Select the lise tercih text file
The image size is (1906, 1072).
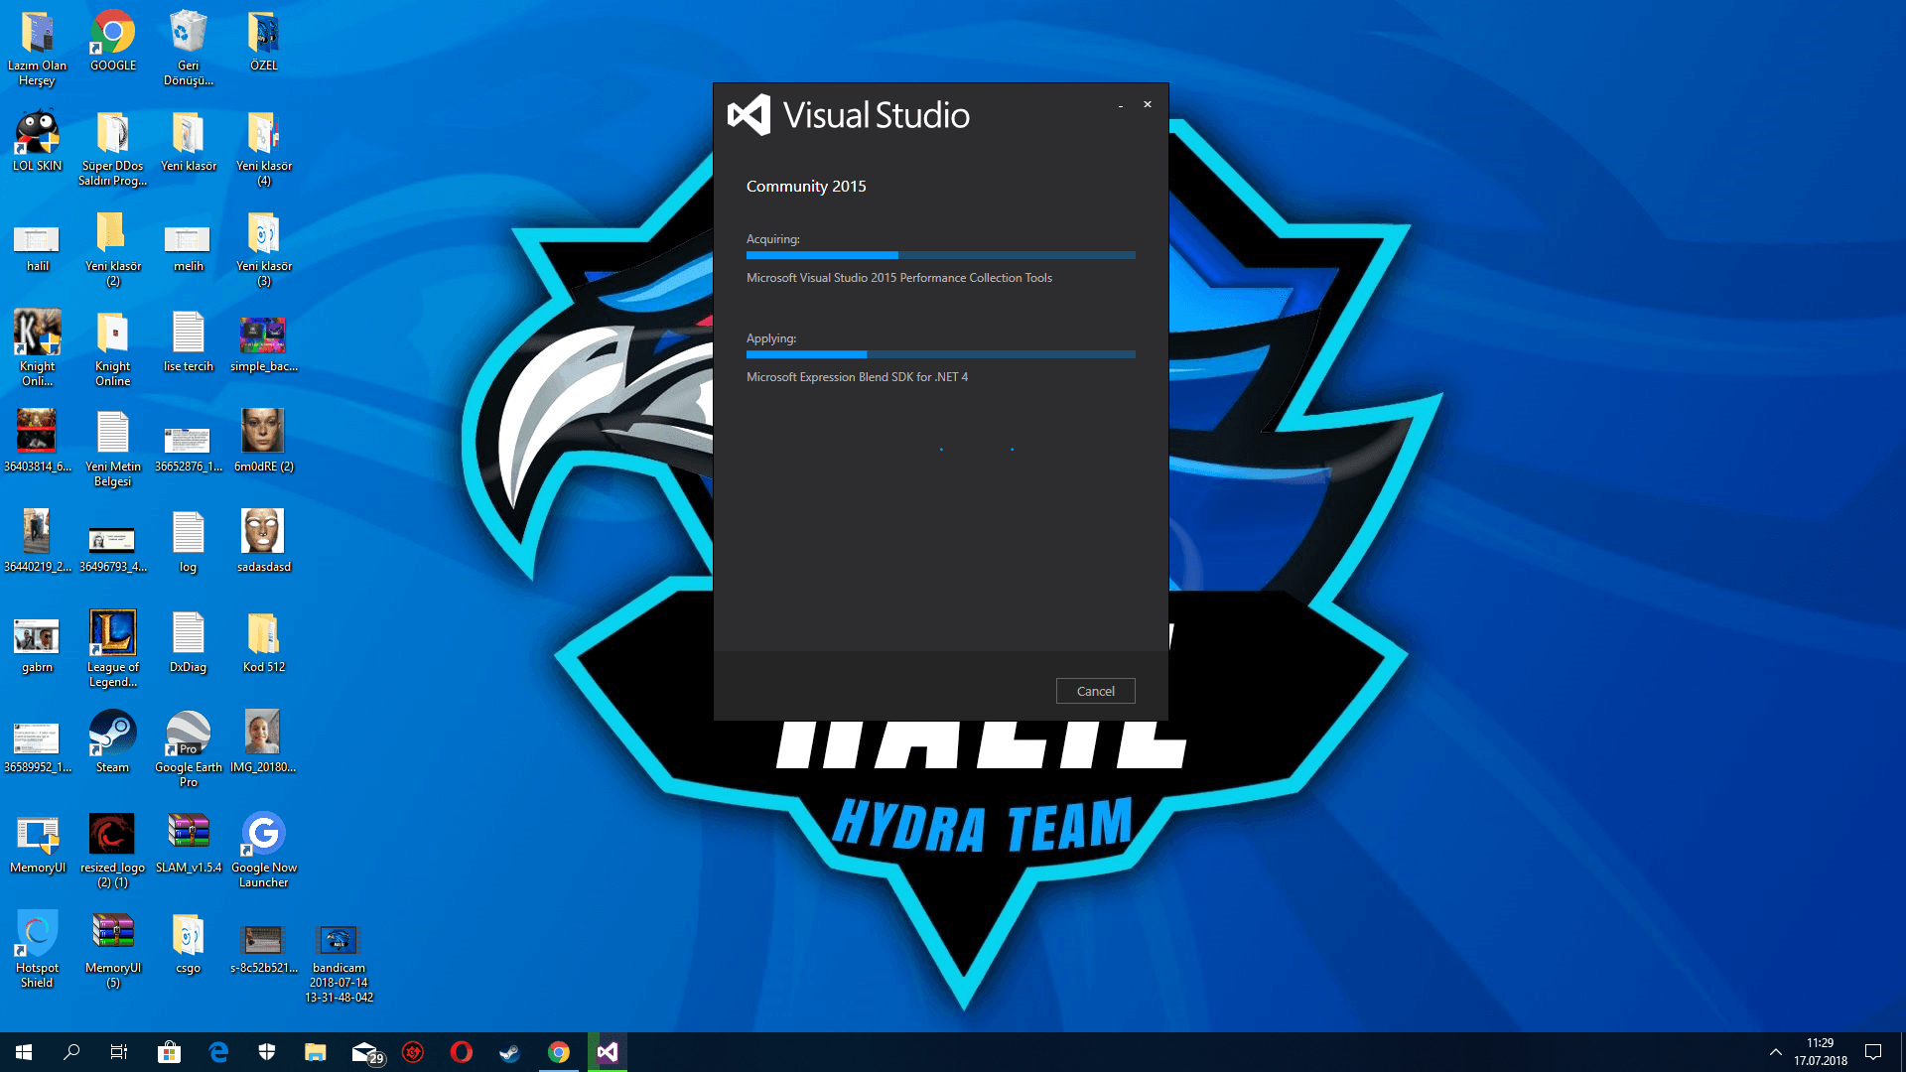coord(188,342)
